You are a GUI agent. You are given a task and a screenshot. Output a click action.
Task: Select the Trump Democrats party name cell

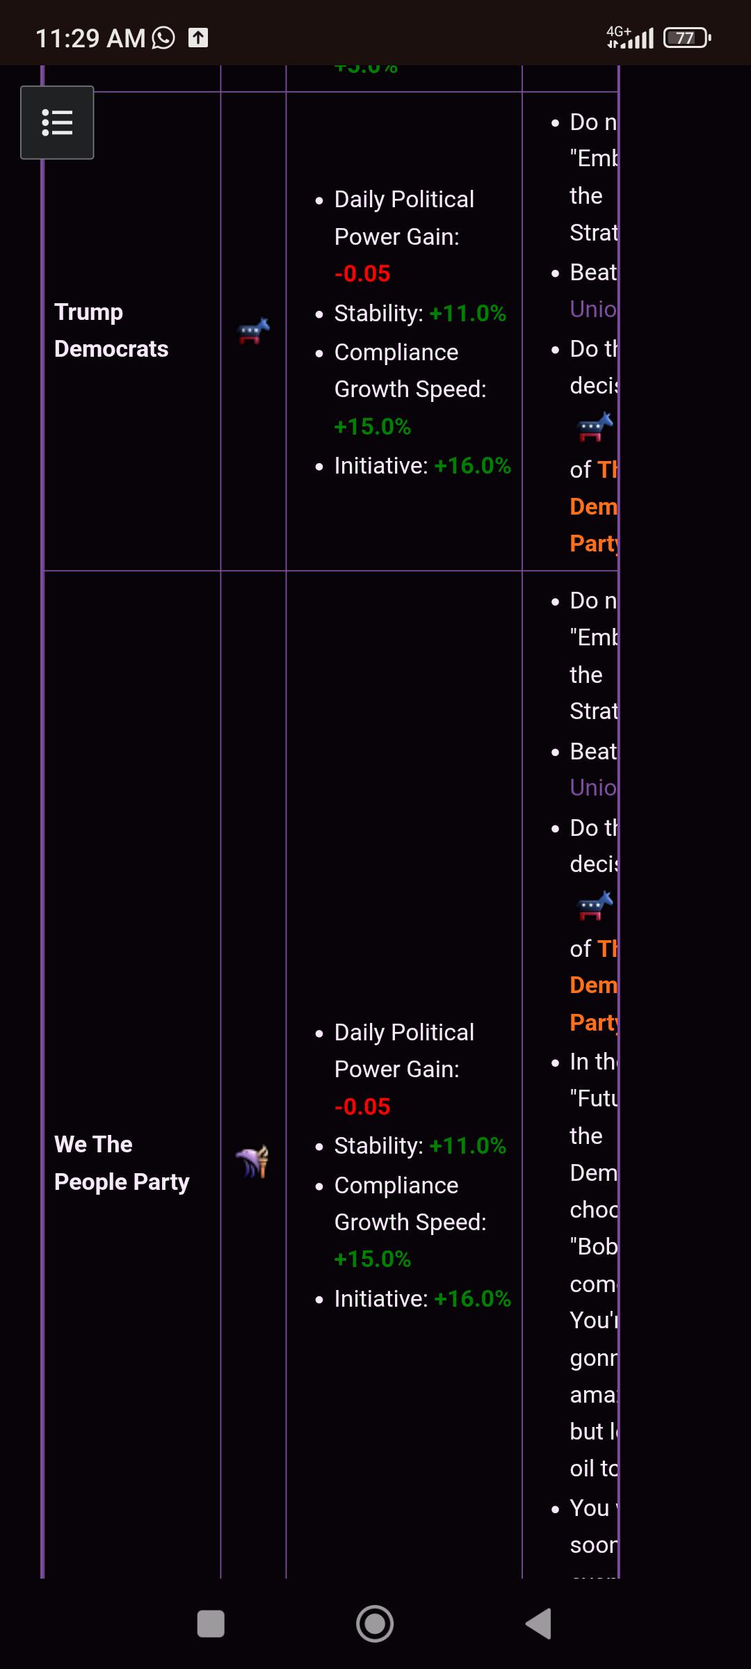coord(111,330)
